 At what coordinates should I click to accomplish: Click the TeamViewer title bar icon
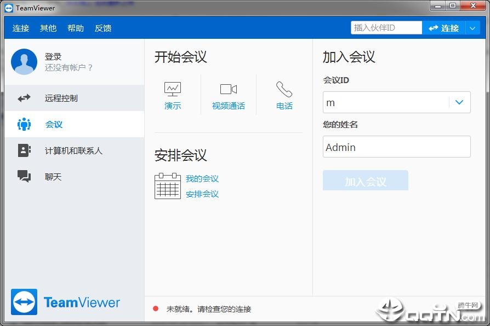[x=9, y=8]
